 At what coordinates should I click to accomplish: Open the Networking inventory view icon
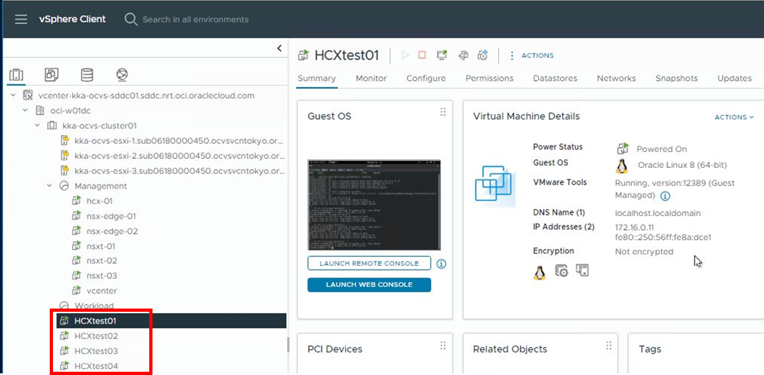point(122,75)
